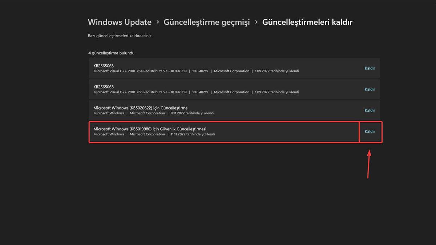Open the Windows Update breadcrumb link
This screenshot has width=436, height=245.
tap(120, 22)
